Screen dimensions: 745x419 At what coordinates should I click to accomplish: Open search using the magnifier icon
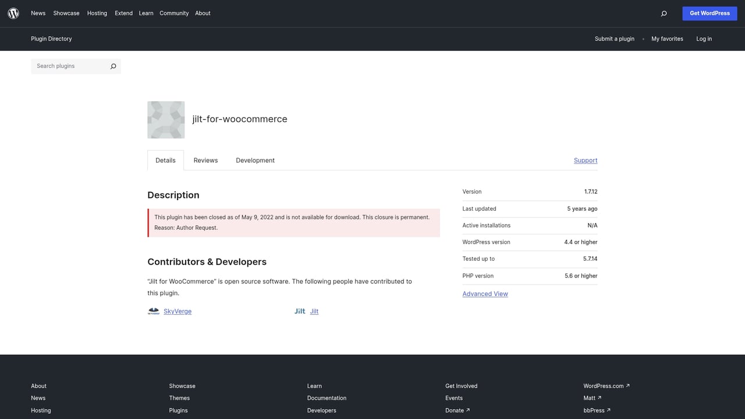point(664,13)
